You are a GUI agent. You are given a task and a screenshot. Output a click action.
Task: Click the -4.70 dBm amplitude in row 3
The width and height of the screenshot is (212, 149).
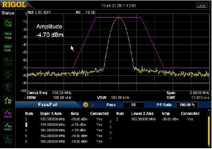coord(78,125)
